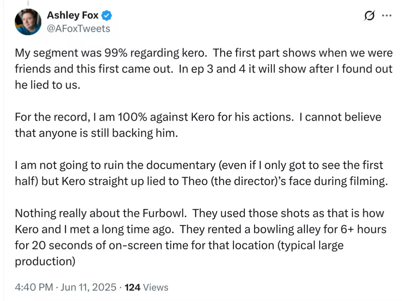The image size is (402, 301).
Task: Click the "100%" text in tweet
Action: coord(132,117)
